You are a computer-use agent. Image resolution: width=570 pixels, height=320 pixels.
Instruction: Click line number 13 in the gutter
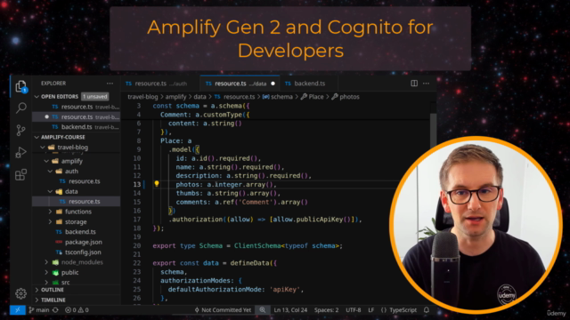point(136,184)
